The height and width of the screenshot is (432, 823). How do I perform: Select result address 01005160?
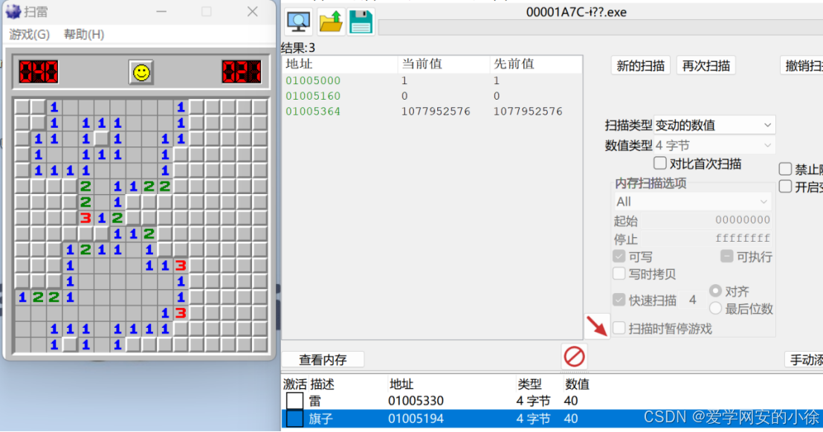(x=313, y=96)
